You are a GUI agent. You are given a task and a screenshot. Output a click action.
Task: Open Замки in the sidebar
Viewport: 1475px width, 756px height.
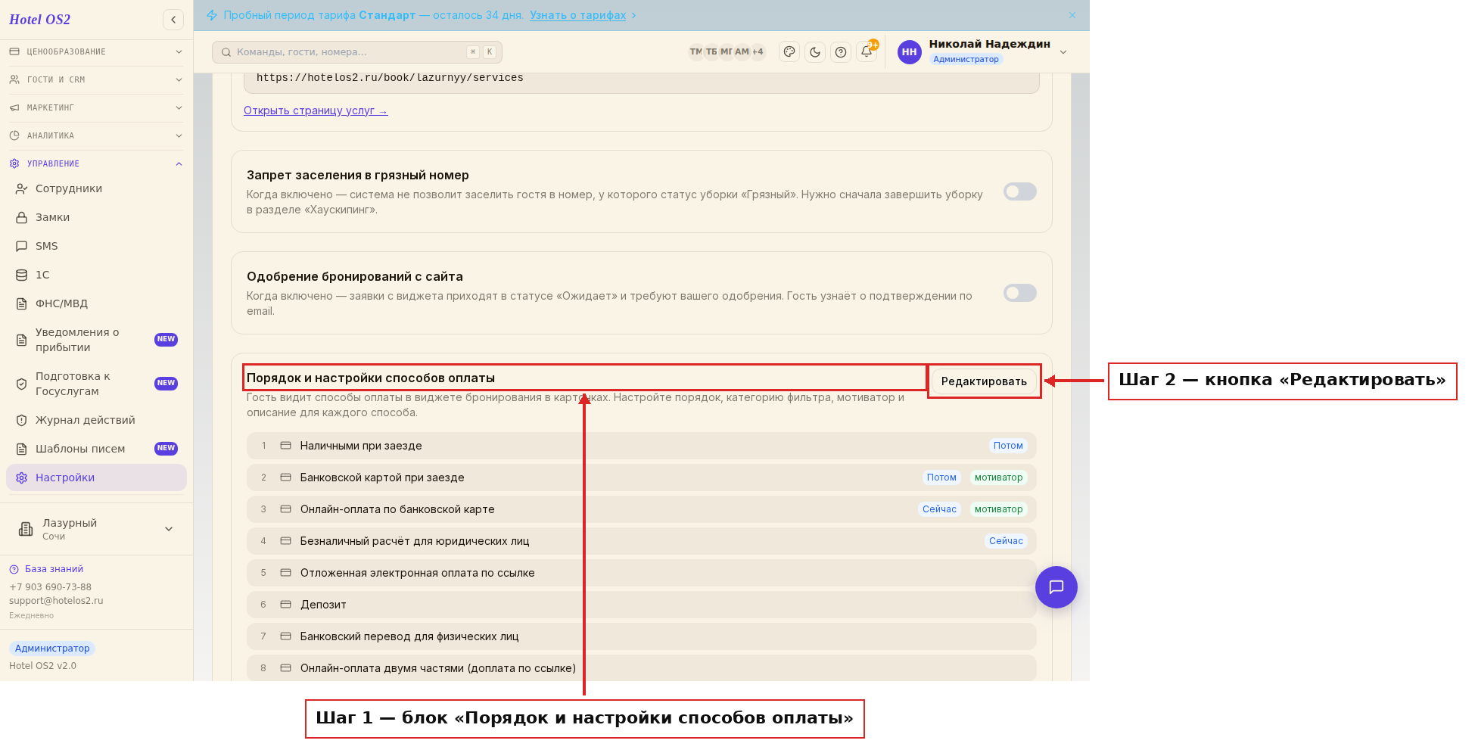tap(96, 218)
